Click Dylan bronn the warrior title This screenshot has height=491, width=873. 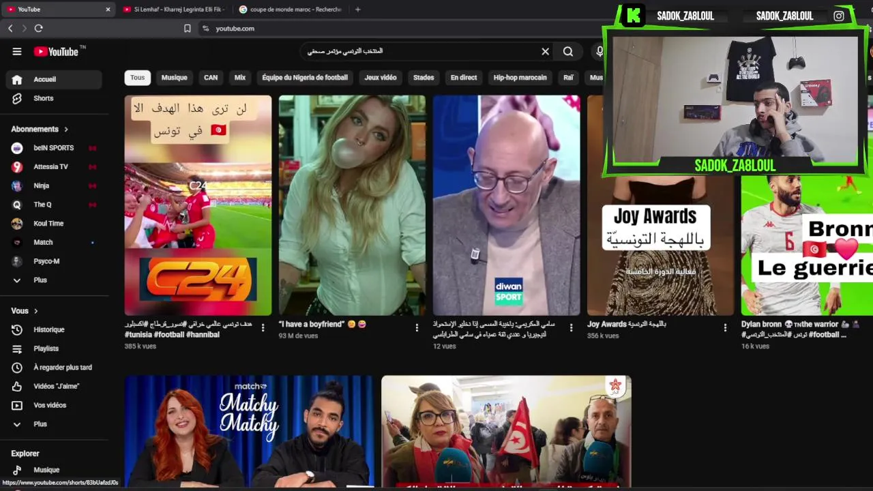pyautogui.click(x=799, y=329)
